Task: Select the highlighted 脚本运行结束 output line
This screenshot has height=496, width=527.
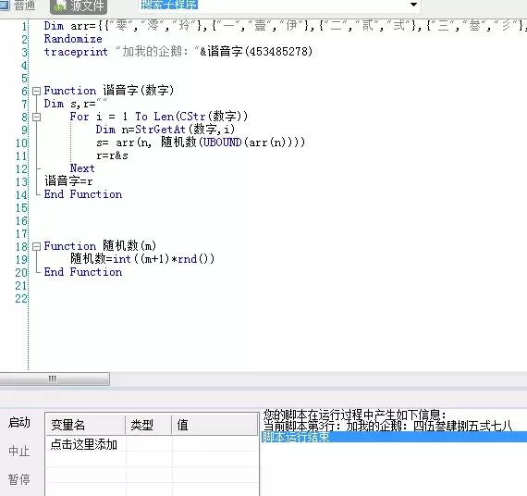Action: point(394,437)
